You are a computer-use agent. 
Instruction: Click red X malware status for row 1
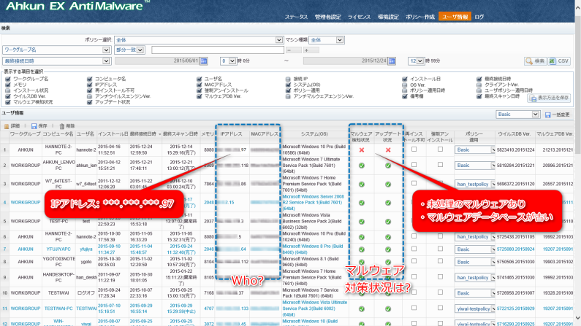coord(362,150)
